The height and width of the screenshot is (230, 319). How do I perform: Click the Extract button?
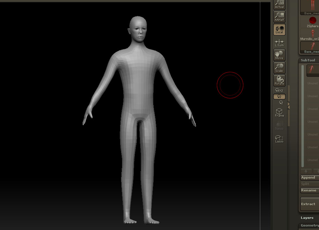coord(310,204)
